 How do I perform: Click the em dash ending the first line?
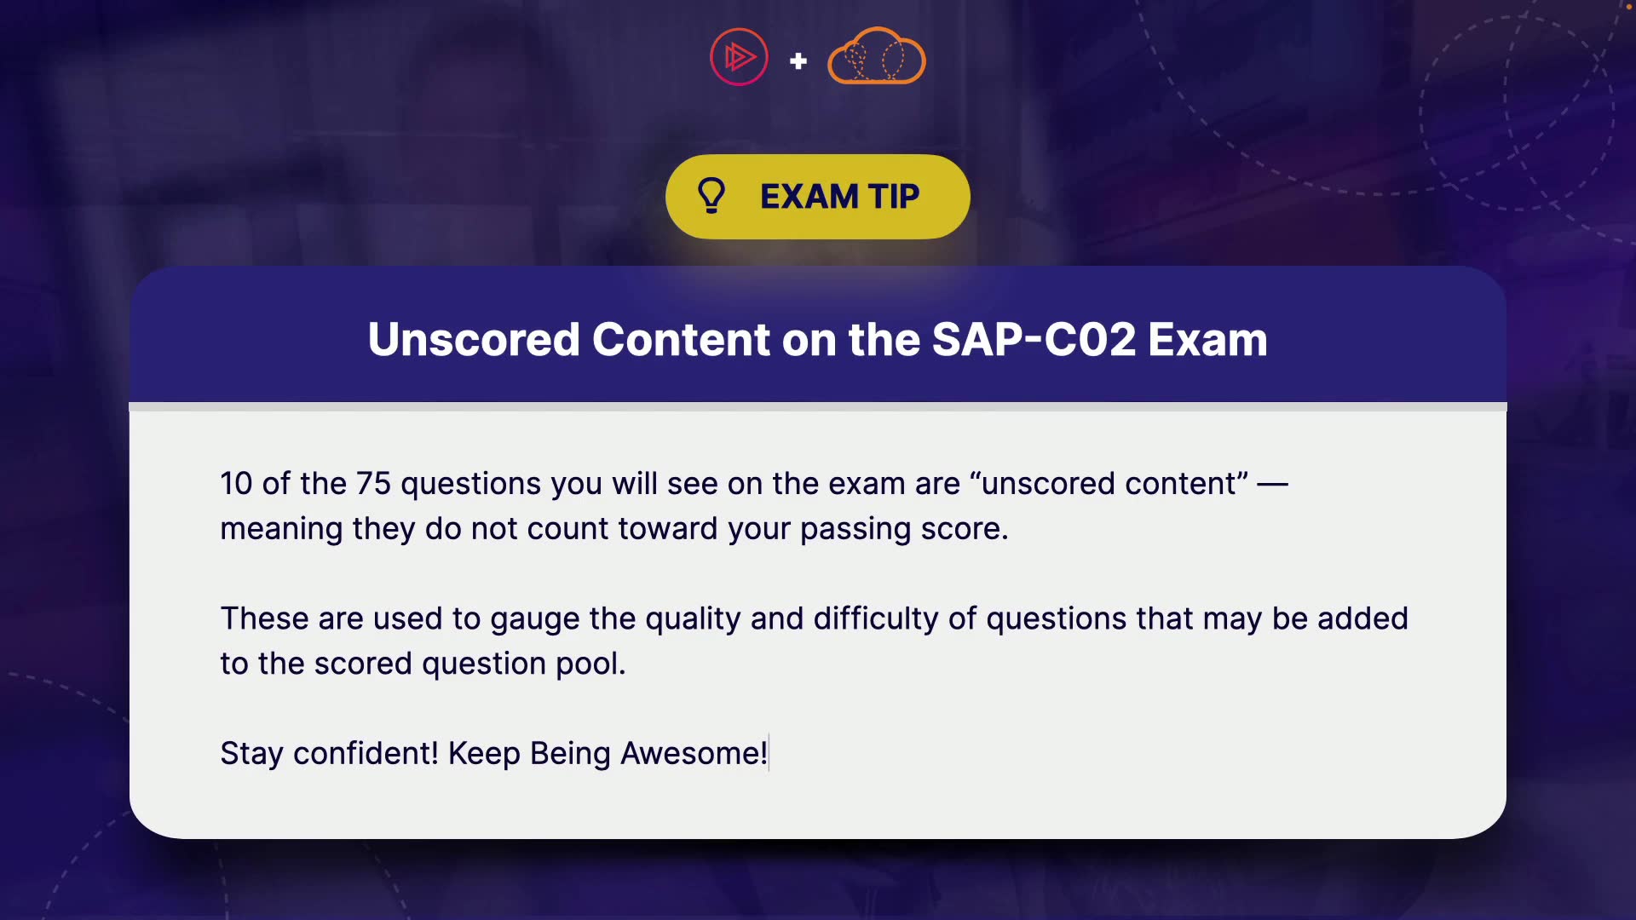(1272, 483)
